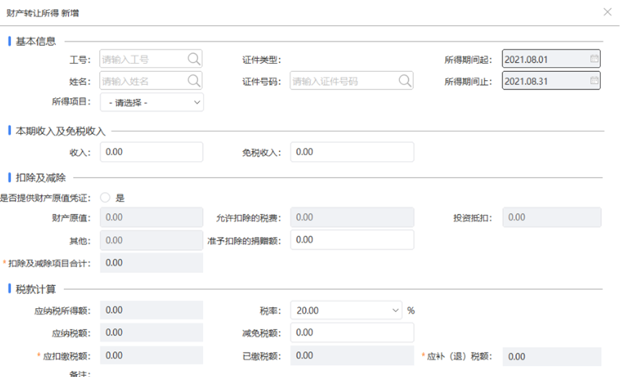Click the 财产原值 field

[x=151, y=217]
